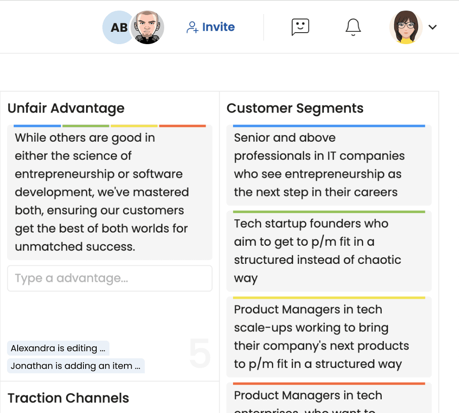Select the blue segment bar on Unfair Advantage card
459x413 pixels.
[37, 126]
